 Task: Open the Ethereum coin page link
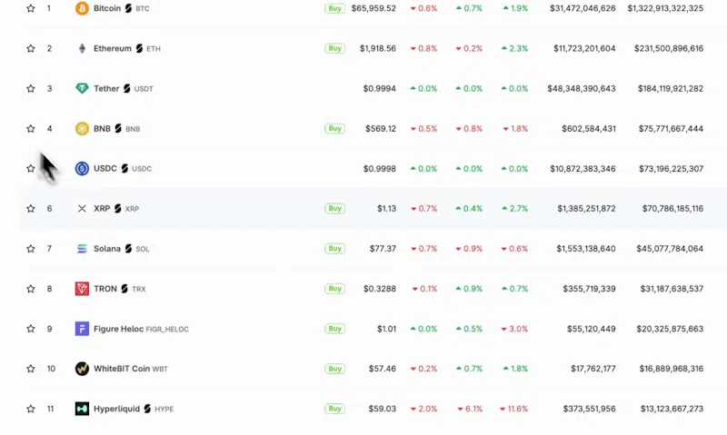[x=113, y=48]
